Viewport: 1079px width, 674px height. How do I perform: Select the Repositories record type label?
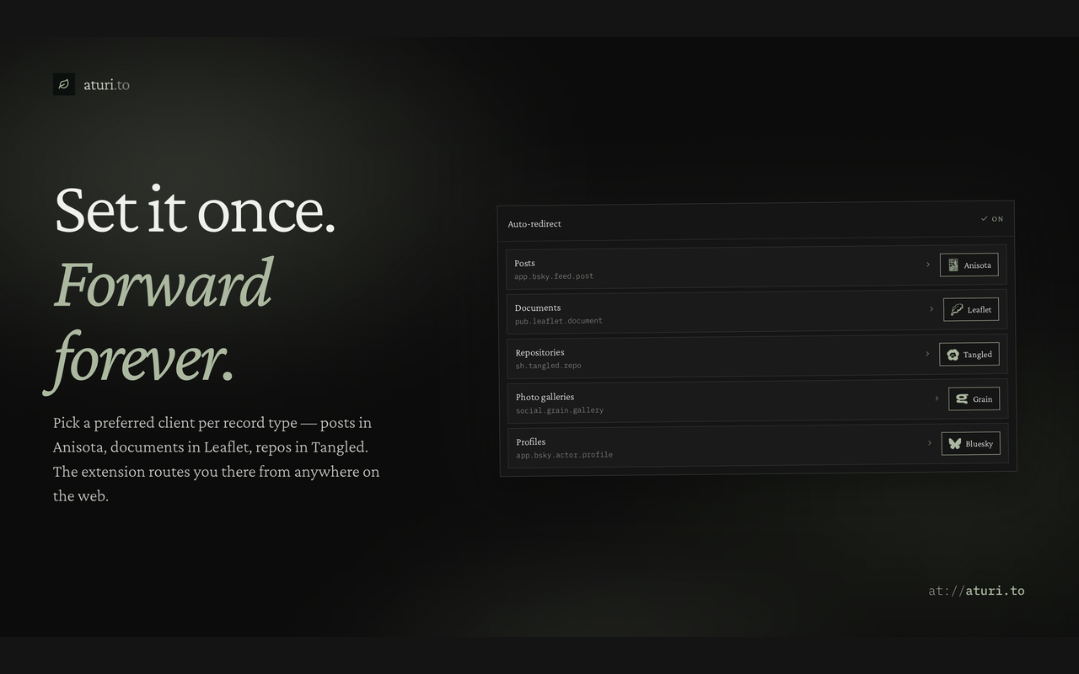point(539,352)
